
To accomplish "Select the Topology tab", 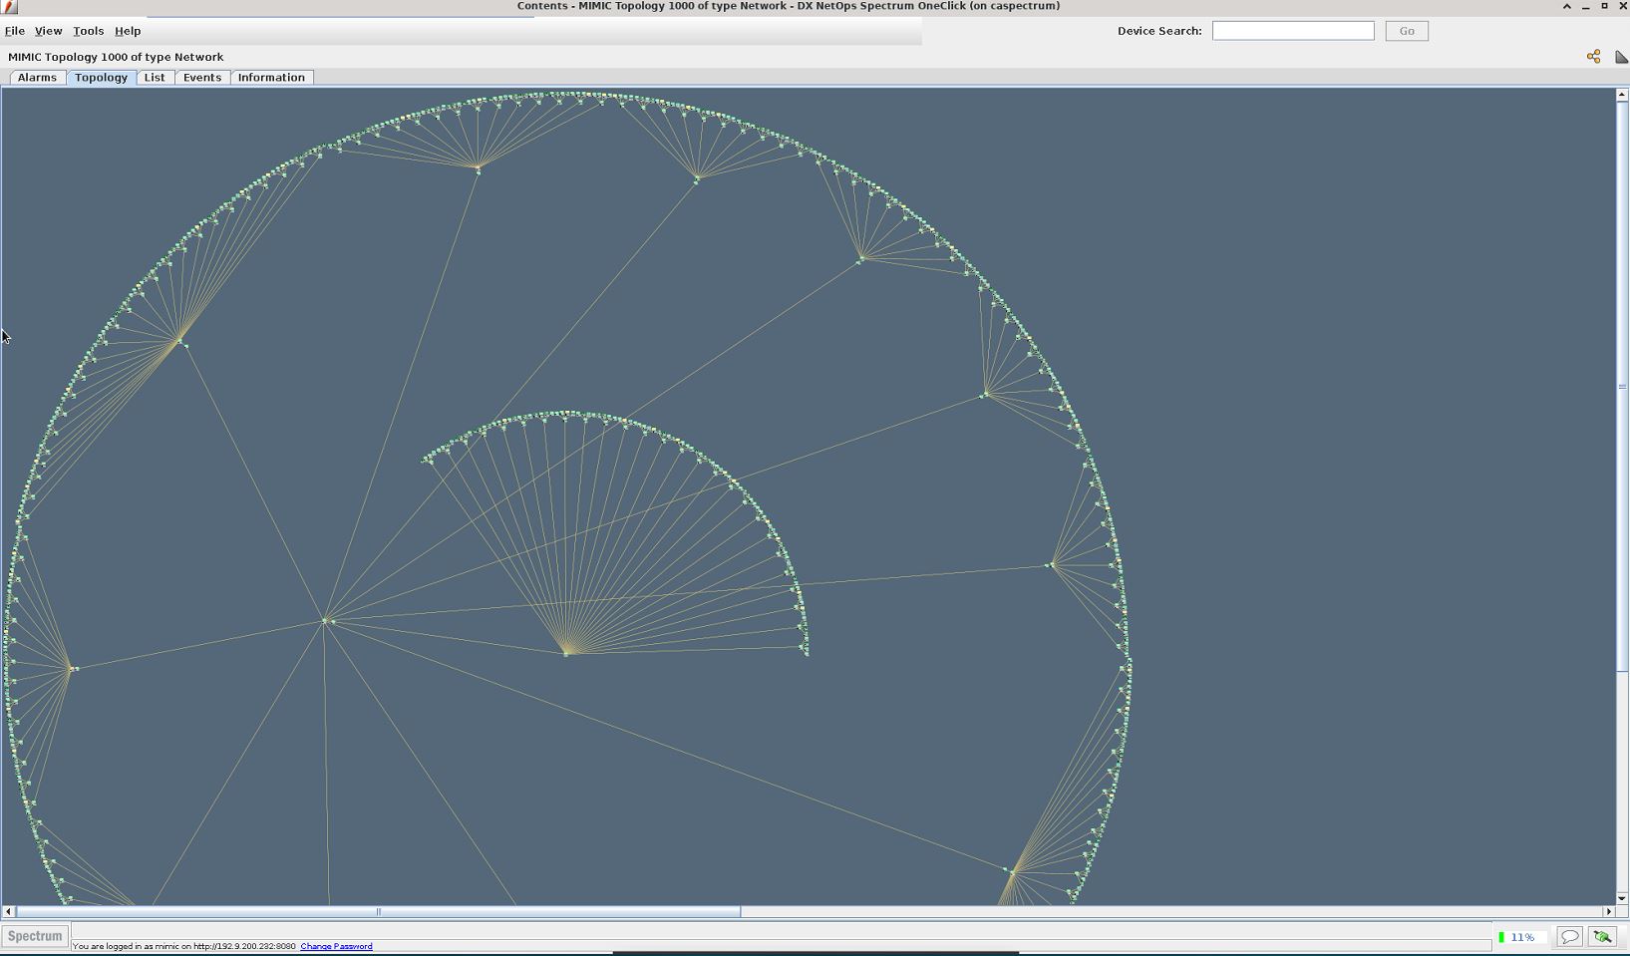I will point(101,77).
